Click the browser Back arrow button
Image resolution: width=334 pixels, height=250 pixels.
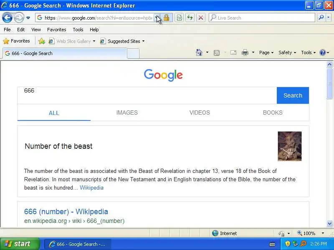point(7,17)
